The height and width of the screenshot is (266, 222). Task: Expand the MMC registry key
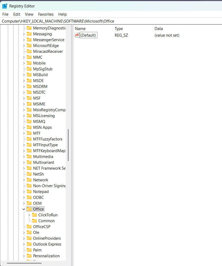(24, 57)
